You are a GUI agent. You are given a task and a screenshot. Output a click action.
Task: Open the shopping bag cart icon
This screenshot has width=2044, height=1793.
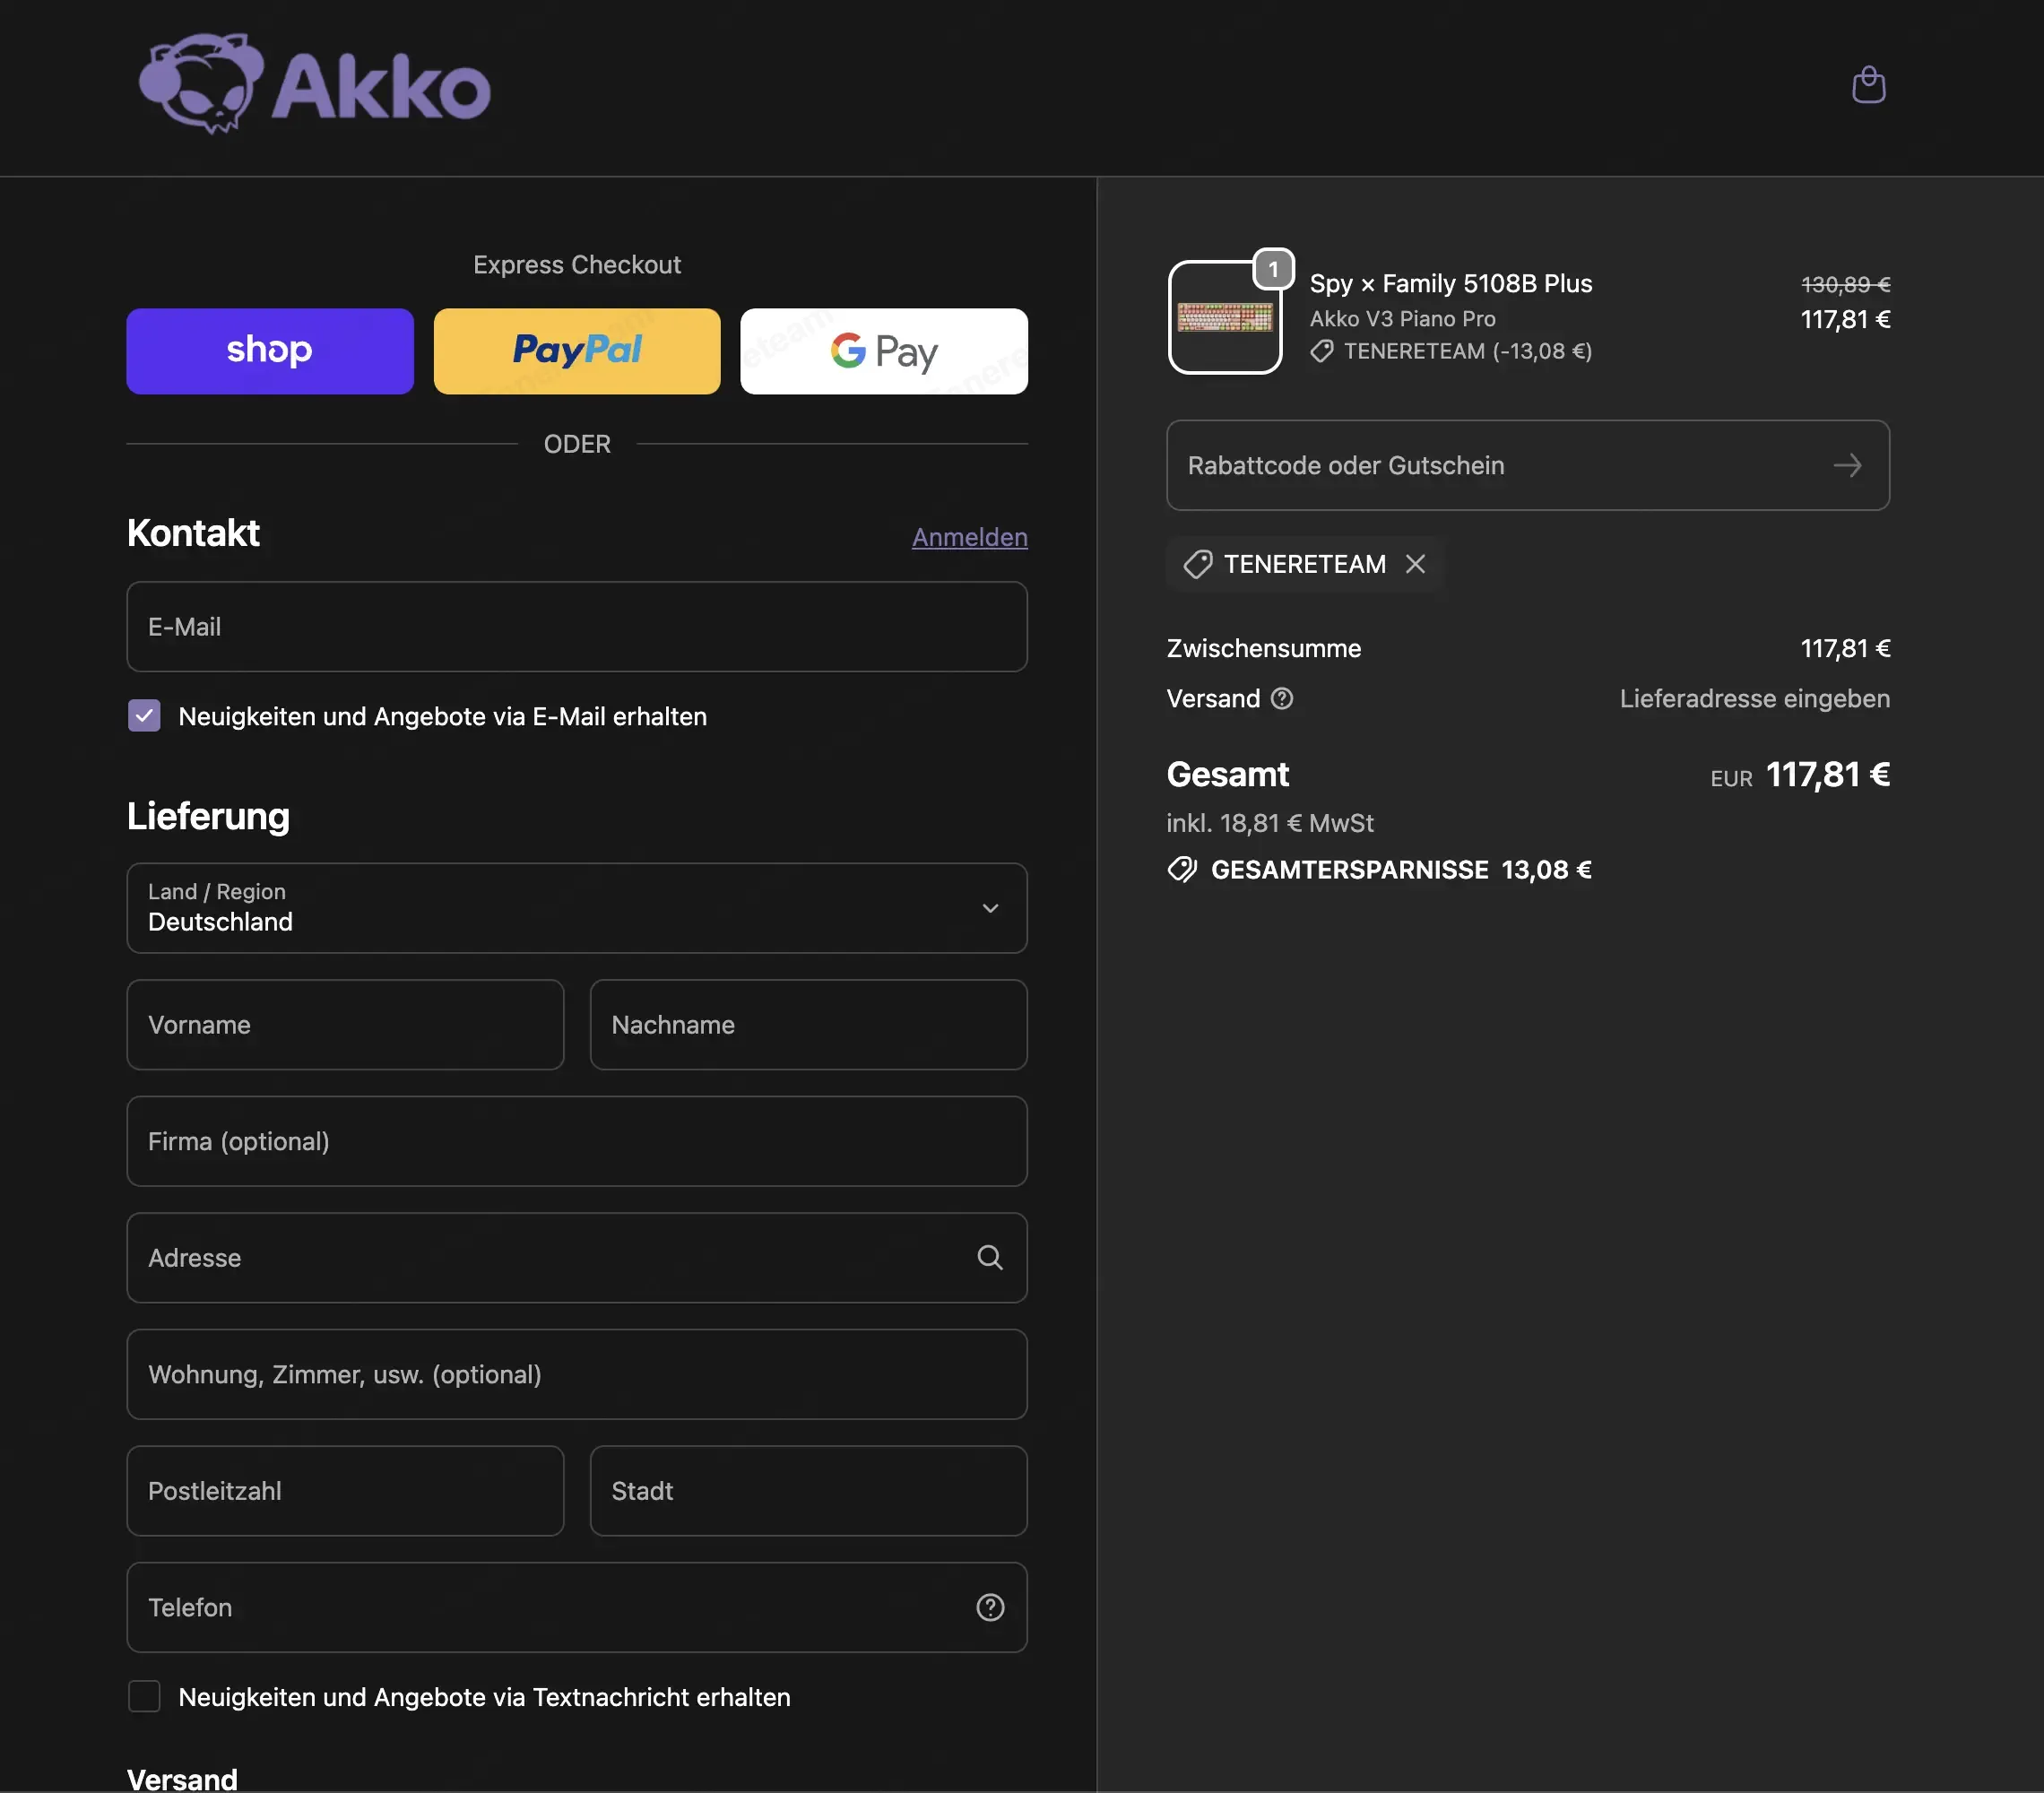coord(1868,85)
